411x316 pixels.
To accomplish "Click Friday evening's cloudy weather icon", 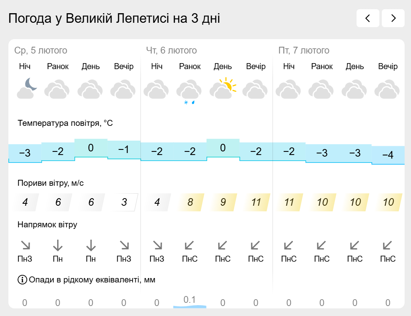I will tap(387, 89).
